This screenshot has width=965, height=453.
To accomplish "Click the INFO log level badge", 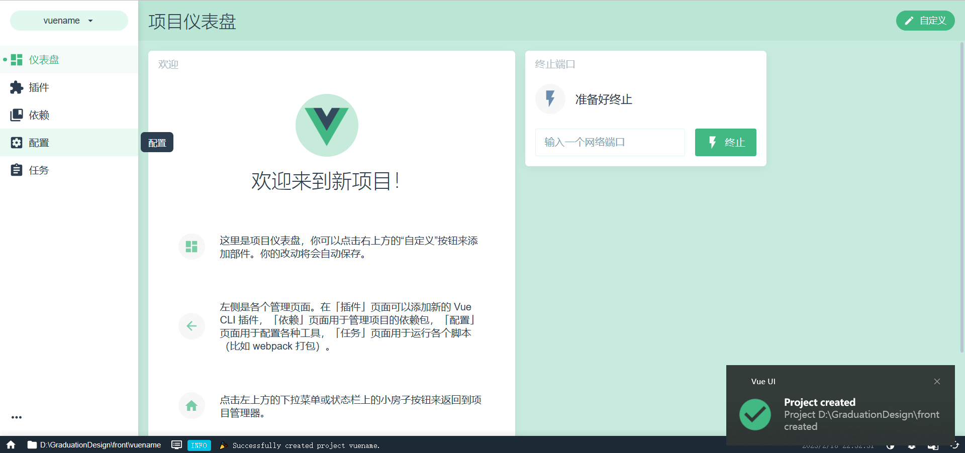I will pyautogui.click(x=199, y=445).
